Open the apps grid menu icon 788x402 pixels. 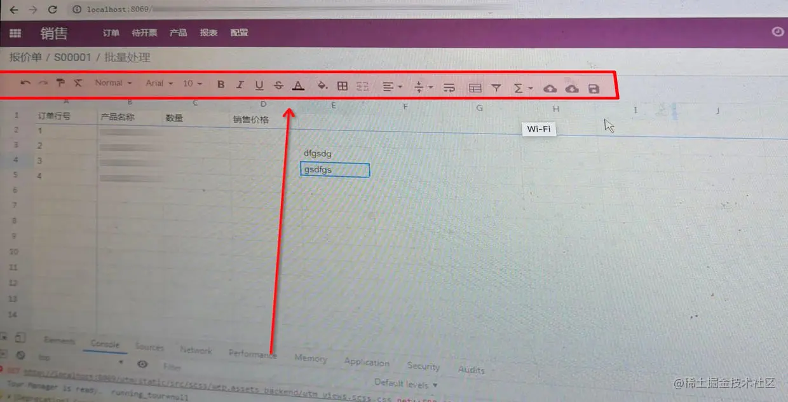click(15, 33)
